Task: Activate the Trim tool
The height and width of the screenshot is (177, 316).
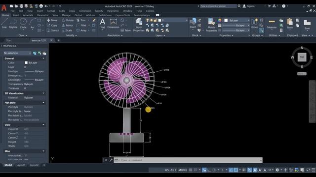Action: pyautogui.click(x=81, y=20)
